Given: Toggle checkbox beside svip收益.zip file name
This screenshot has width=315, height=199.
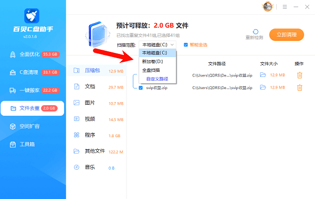Looking at the screenshot, I should (x=141, y=88).
